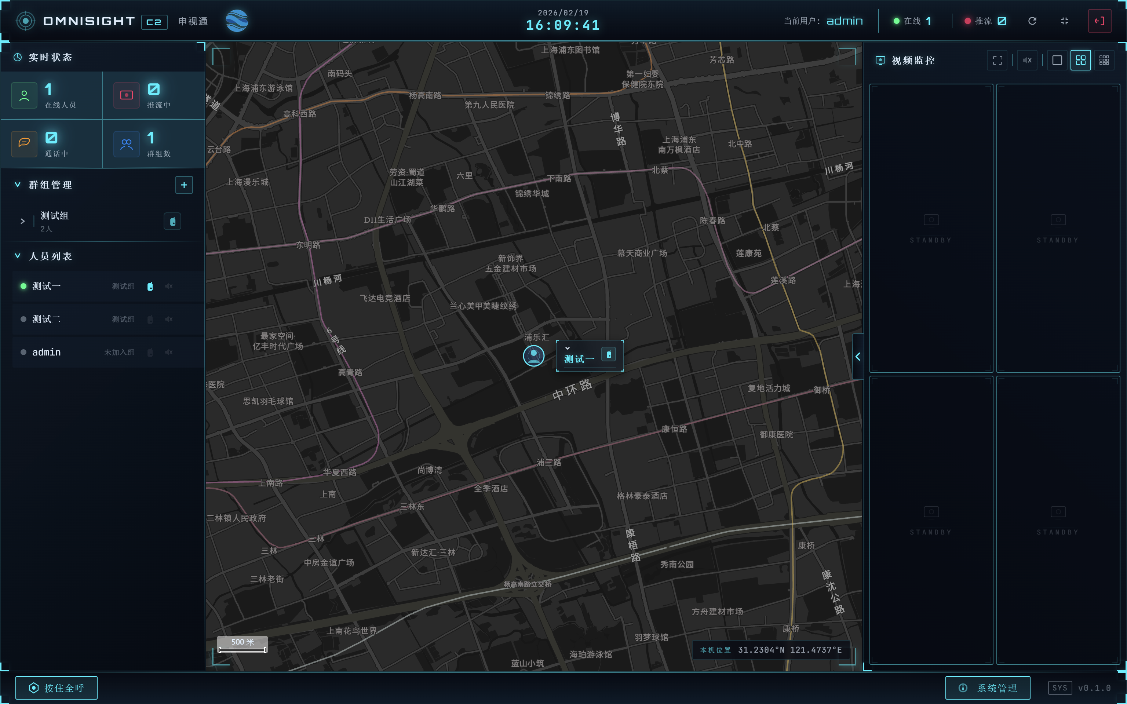Screen dimensions: 1127x704
Task: Click the OMNISIGHT logo icon
Action: tap(26, 21)
